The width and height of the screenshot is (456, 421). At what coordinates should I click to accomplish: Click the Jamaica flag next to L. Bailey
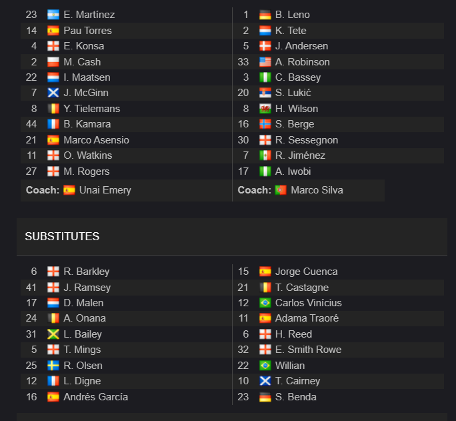pyautogui.click(x=53, y=334)
